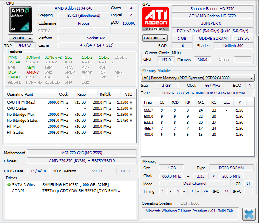Click the BIOS date 09/04/10
This screenshot has height=223, width=259.
click(x=39, y=171)
